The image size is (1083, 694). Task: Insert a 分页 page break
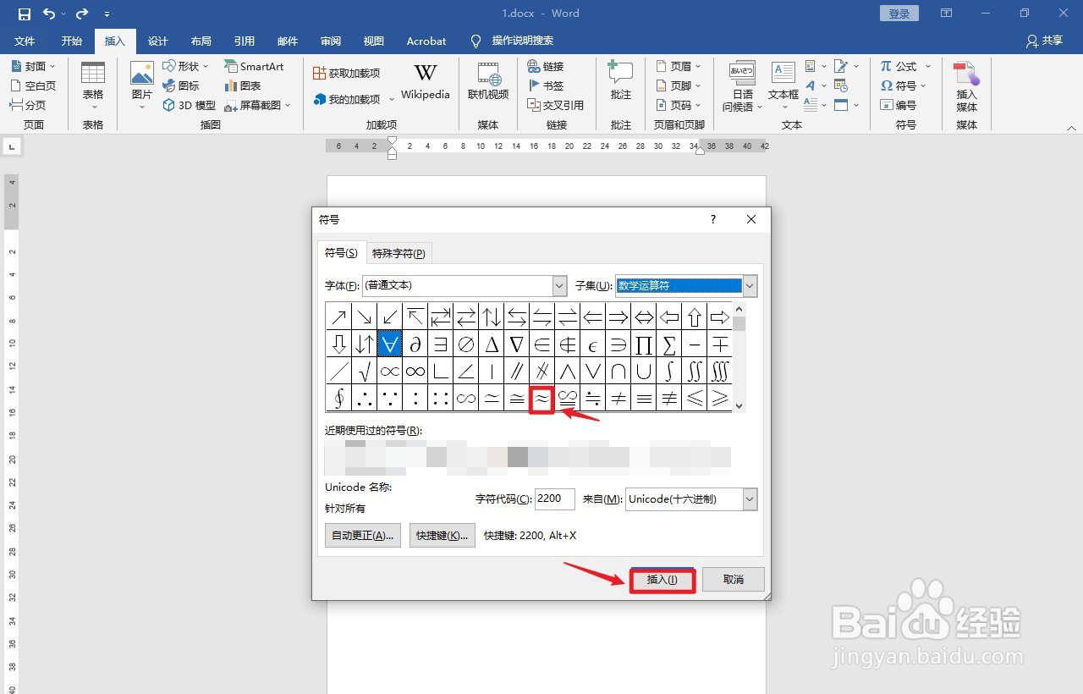pos(28,105)
